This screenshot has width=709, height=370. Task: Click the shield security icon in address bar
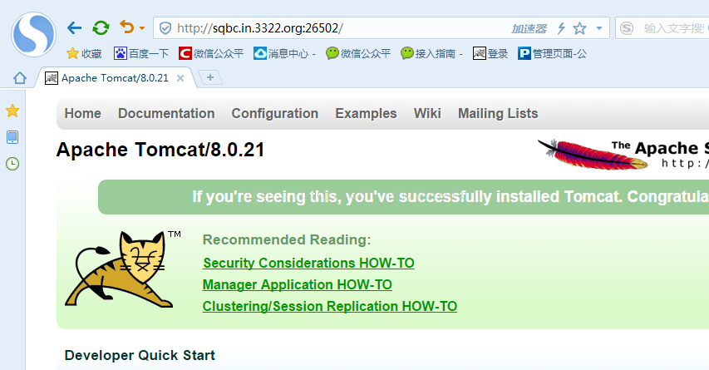165,28
